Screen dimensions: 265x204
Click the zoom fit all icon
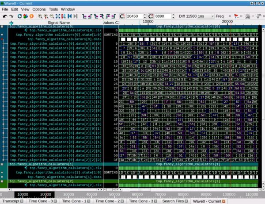[58, 16]
